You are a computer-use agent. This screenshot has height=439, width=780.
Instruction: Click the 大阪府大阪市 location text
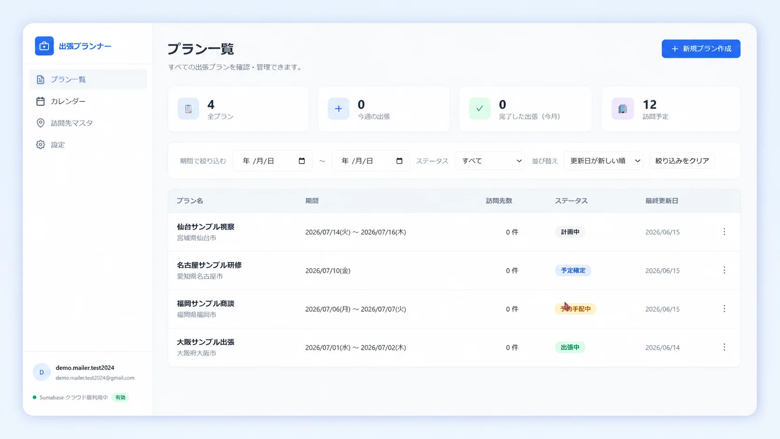196,353
